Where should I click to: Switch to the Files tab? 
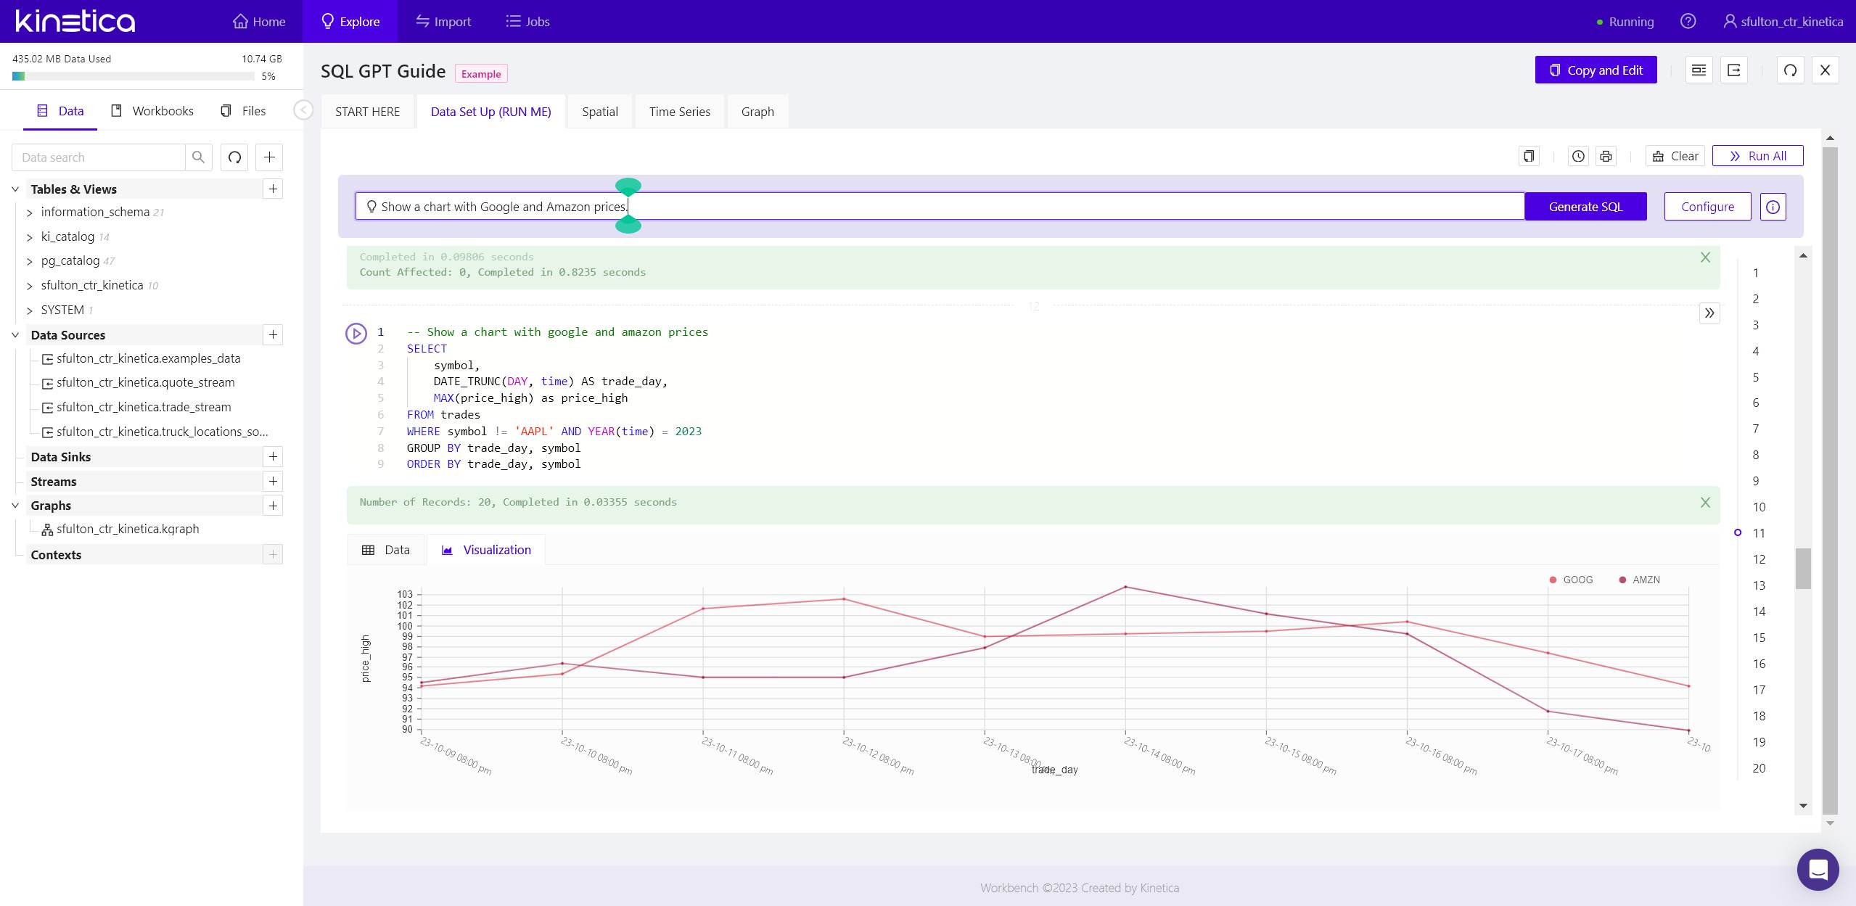pyautogui.click(x=243, y=111)
